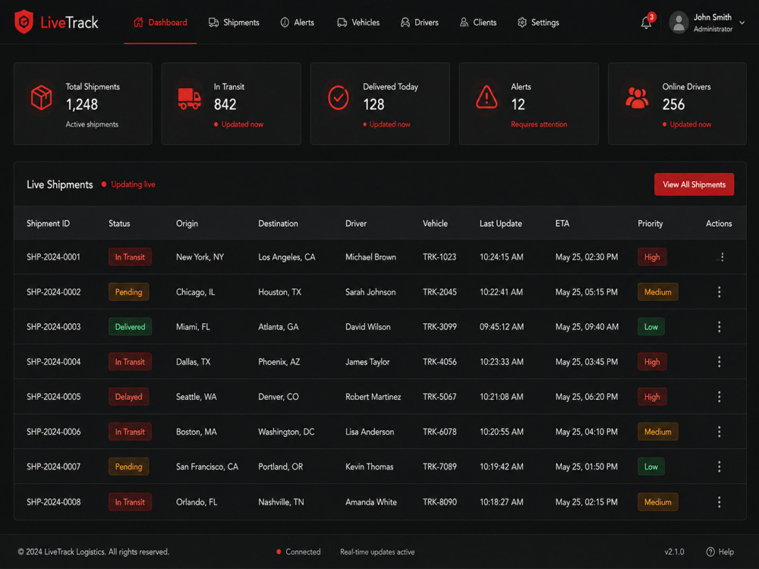
Task: Click the Origin column header
Action: (187, 224)
